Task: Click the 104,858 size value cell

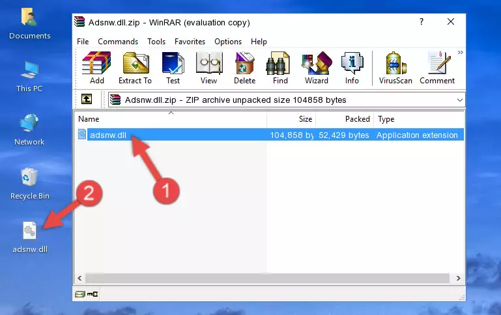Action: (x=291, y=135)
